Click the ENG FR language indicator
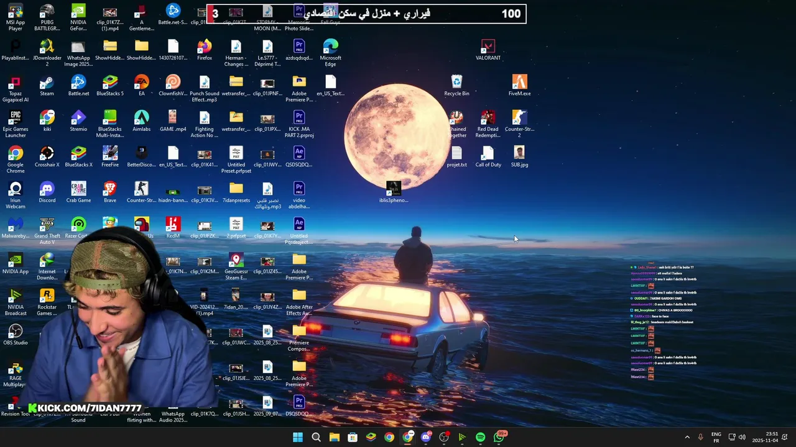This screenshot has height=447, width=796. 716,437
